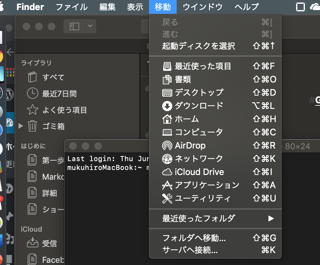The height and width of the screenshot is (265, 320).
Task: Open the dropdown beside the sidebar button
Action: pyautogui.click(x=90, y=26)
